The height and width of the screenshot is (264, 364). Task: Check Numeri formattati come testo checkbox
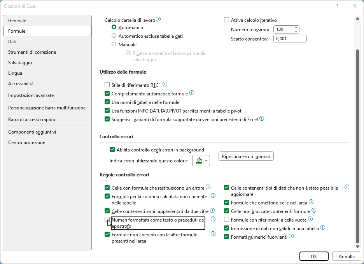107,219
